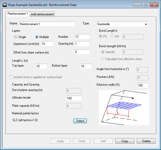Click the Add button
The image size is (161, 150).
pyautogui.click(x=103, y=141)
